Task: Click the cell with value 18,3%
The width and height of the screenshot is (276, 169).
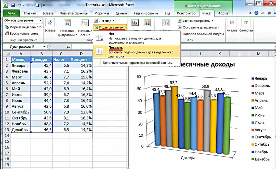Action: coord(81,118)
